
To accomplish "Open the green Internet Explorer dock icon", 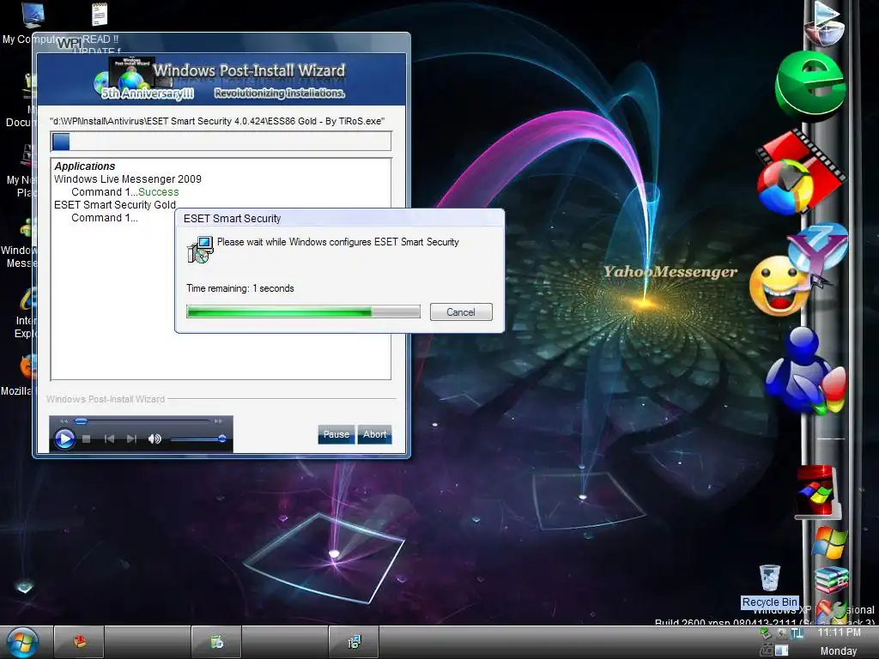I will [x=810, y=85].
